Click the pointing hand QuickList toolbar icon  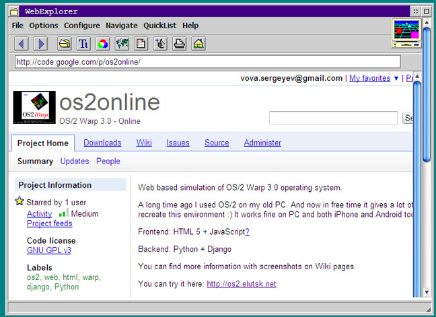[x=160, y=44]
